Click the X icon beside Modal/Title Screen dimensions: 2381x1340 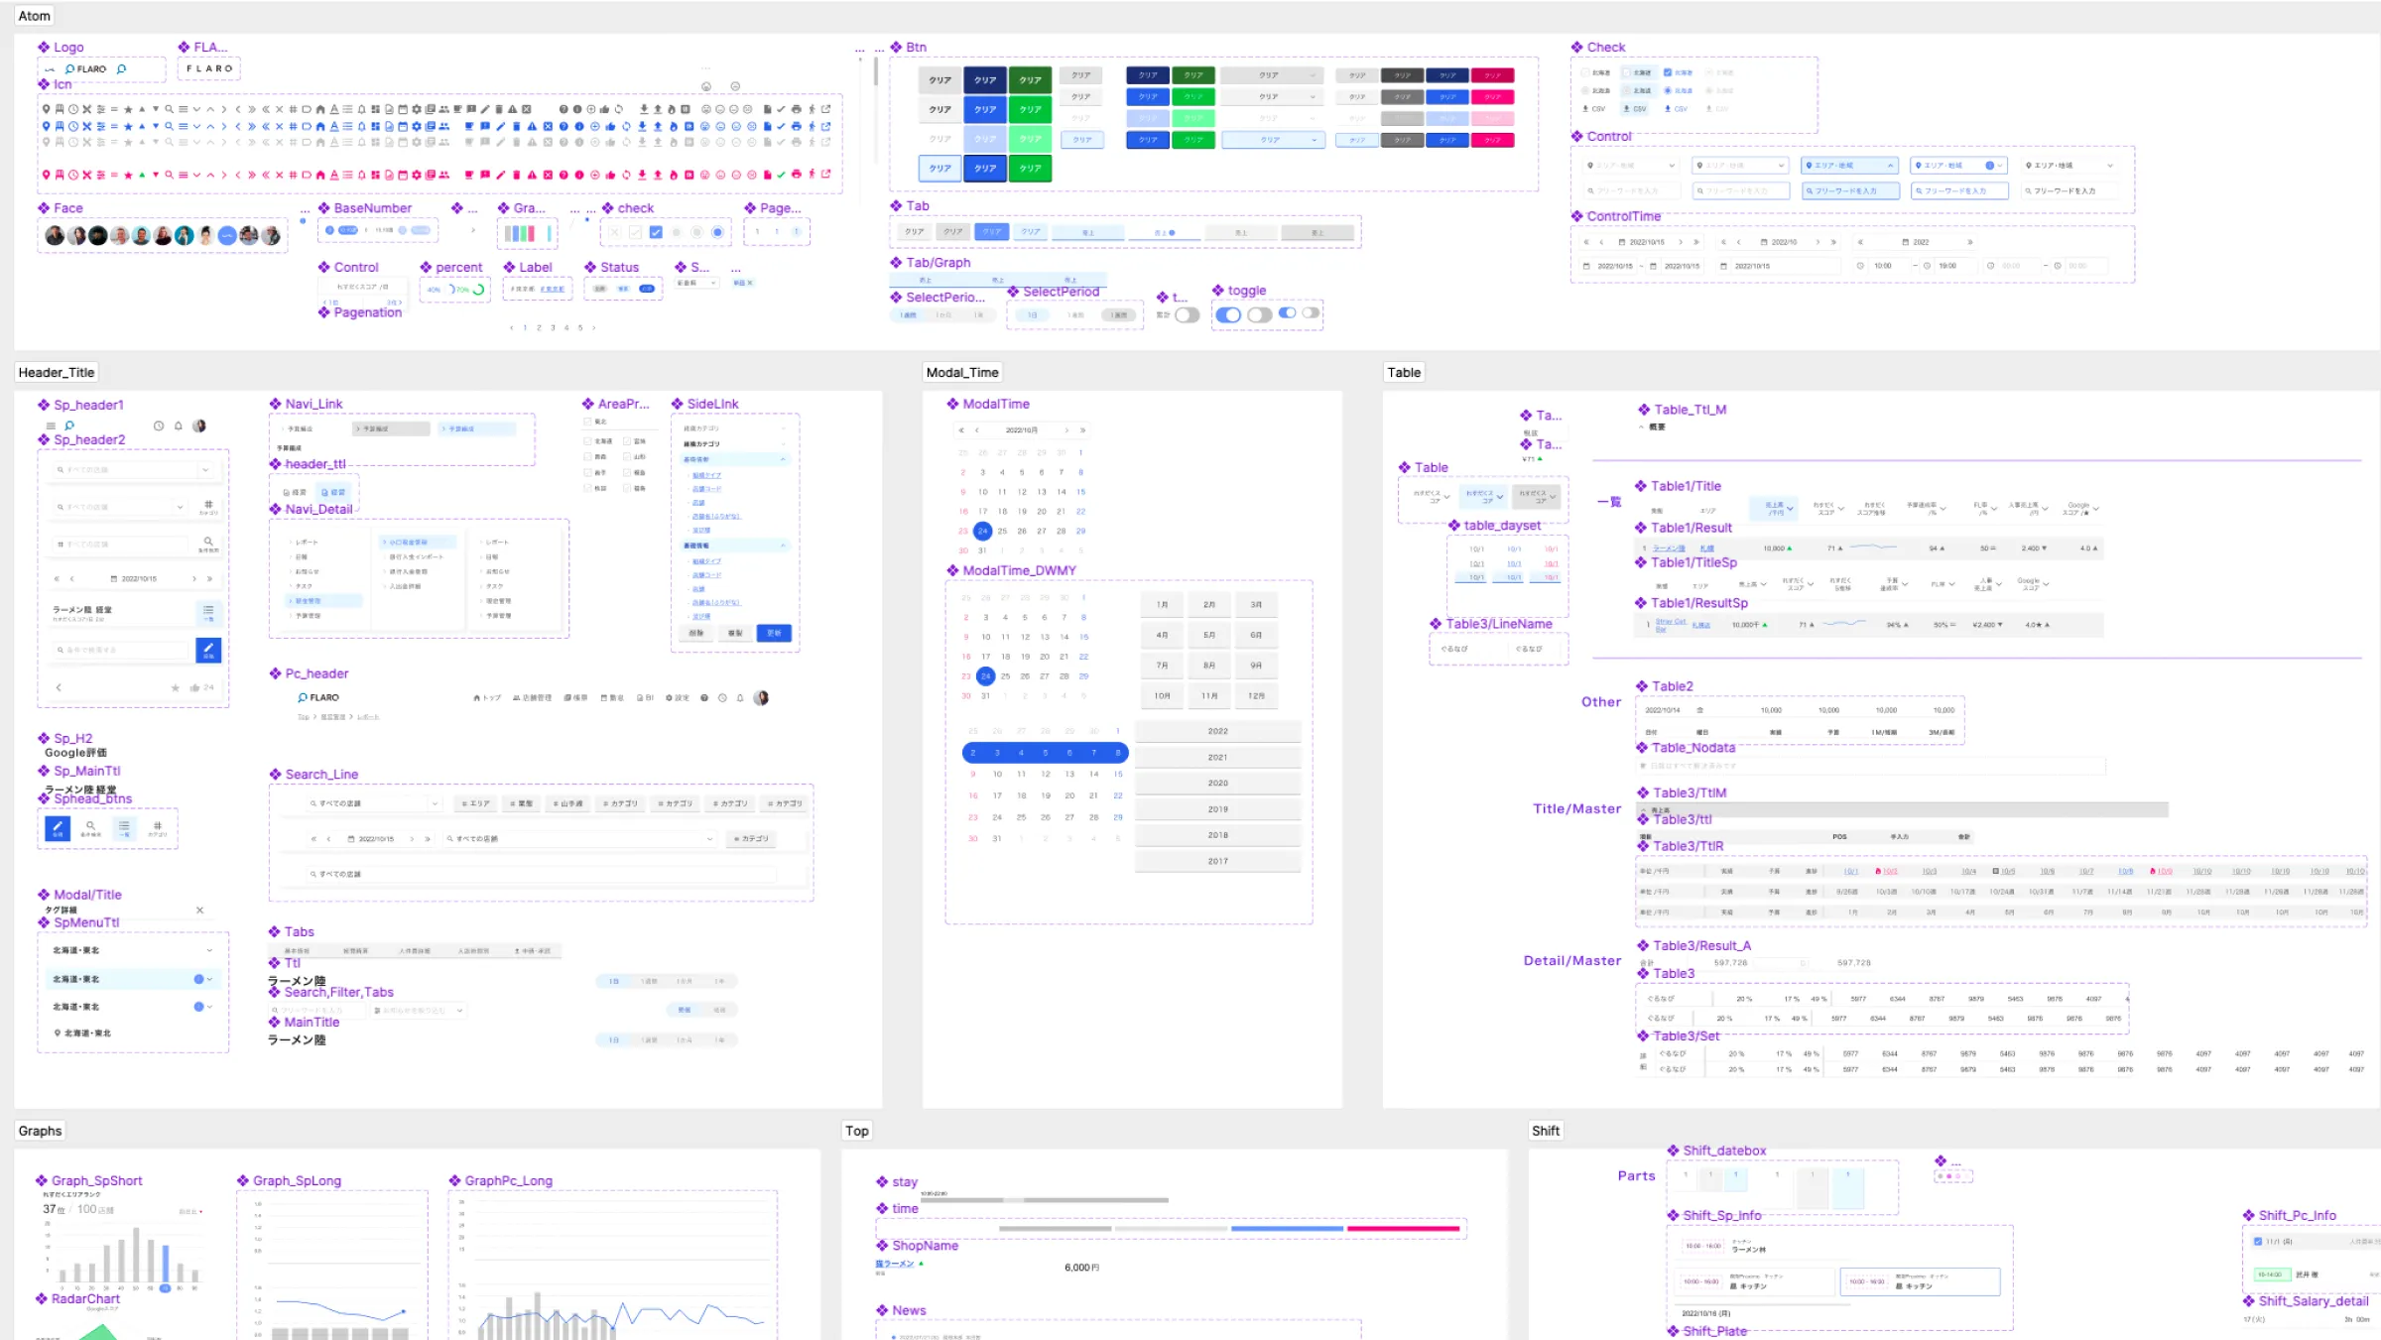[199, 911]
